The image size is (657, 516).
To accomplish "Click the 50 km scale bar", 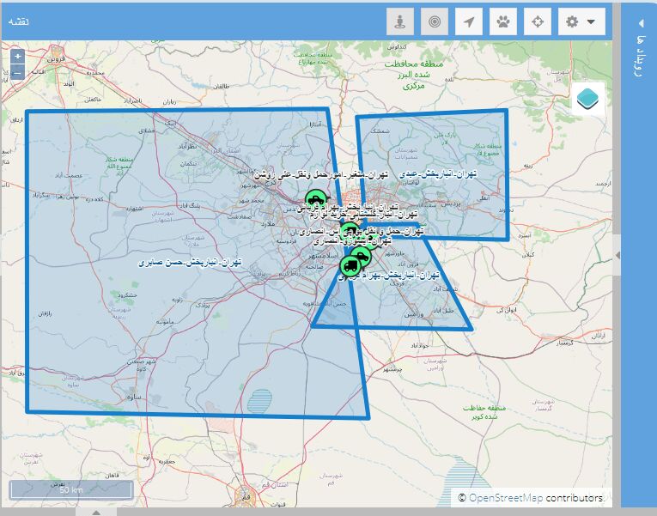I will click(x=70, y=489).
